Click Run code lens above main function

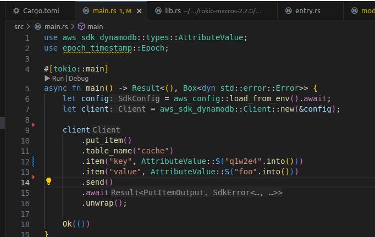(x=58, y=79)
